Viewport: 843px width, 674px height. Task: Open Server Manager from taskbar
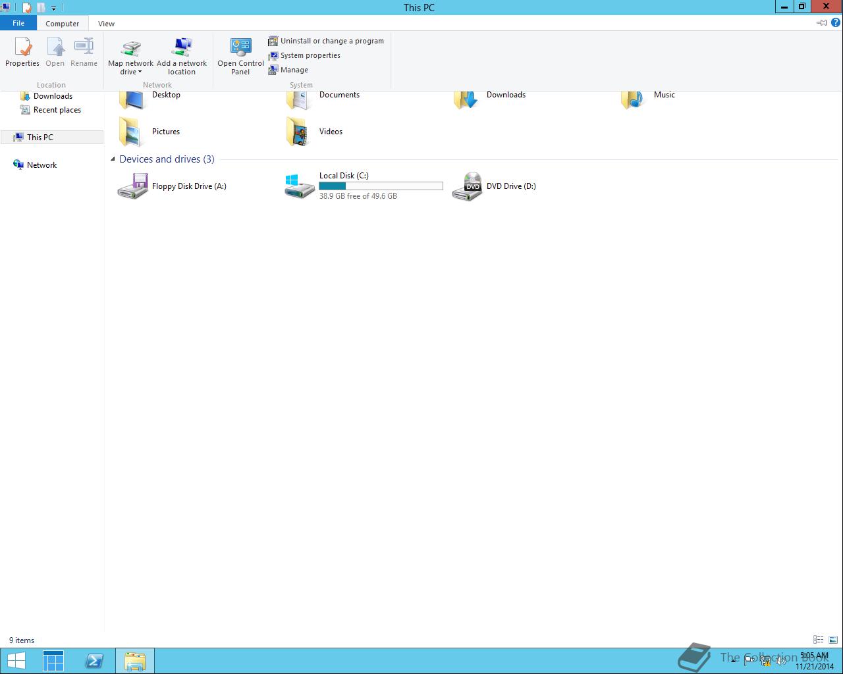pyautogui.click(x=53, y=661)
